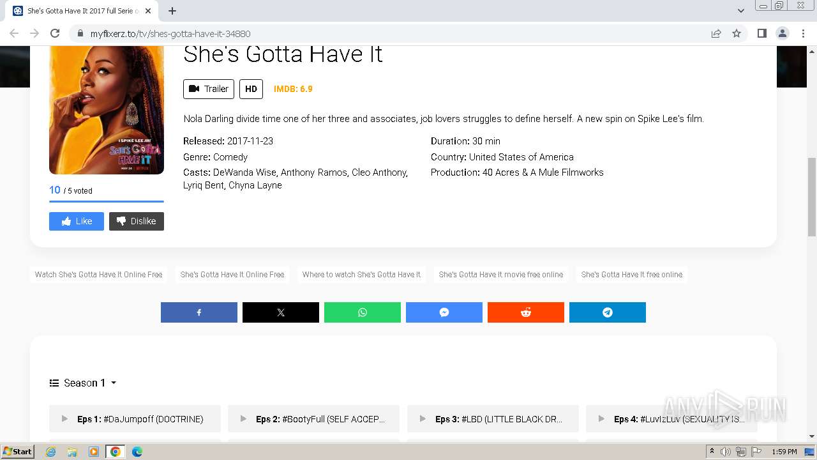Share via WhatsApp

point(363,312)
